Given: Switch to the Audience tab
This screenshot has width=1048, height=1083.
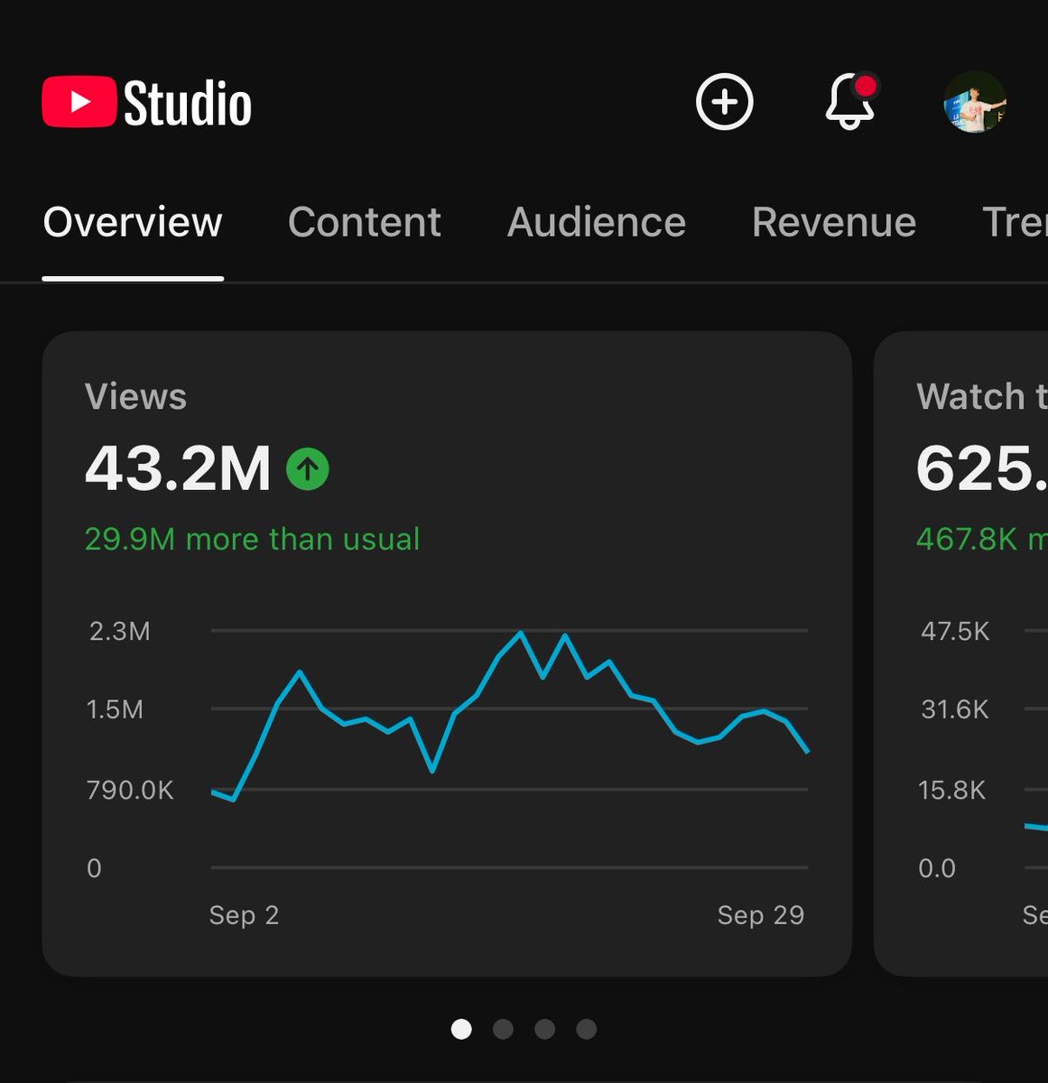Looking at the screenshot, I should [597, 222].
